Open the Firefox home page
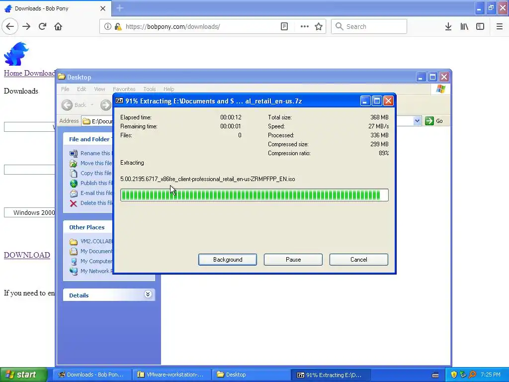The height and width of the screenshot is (382, 509). pyautogui.click(x=58, y=26)
